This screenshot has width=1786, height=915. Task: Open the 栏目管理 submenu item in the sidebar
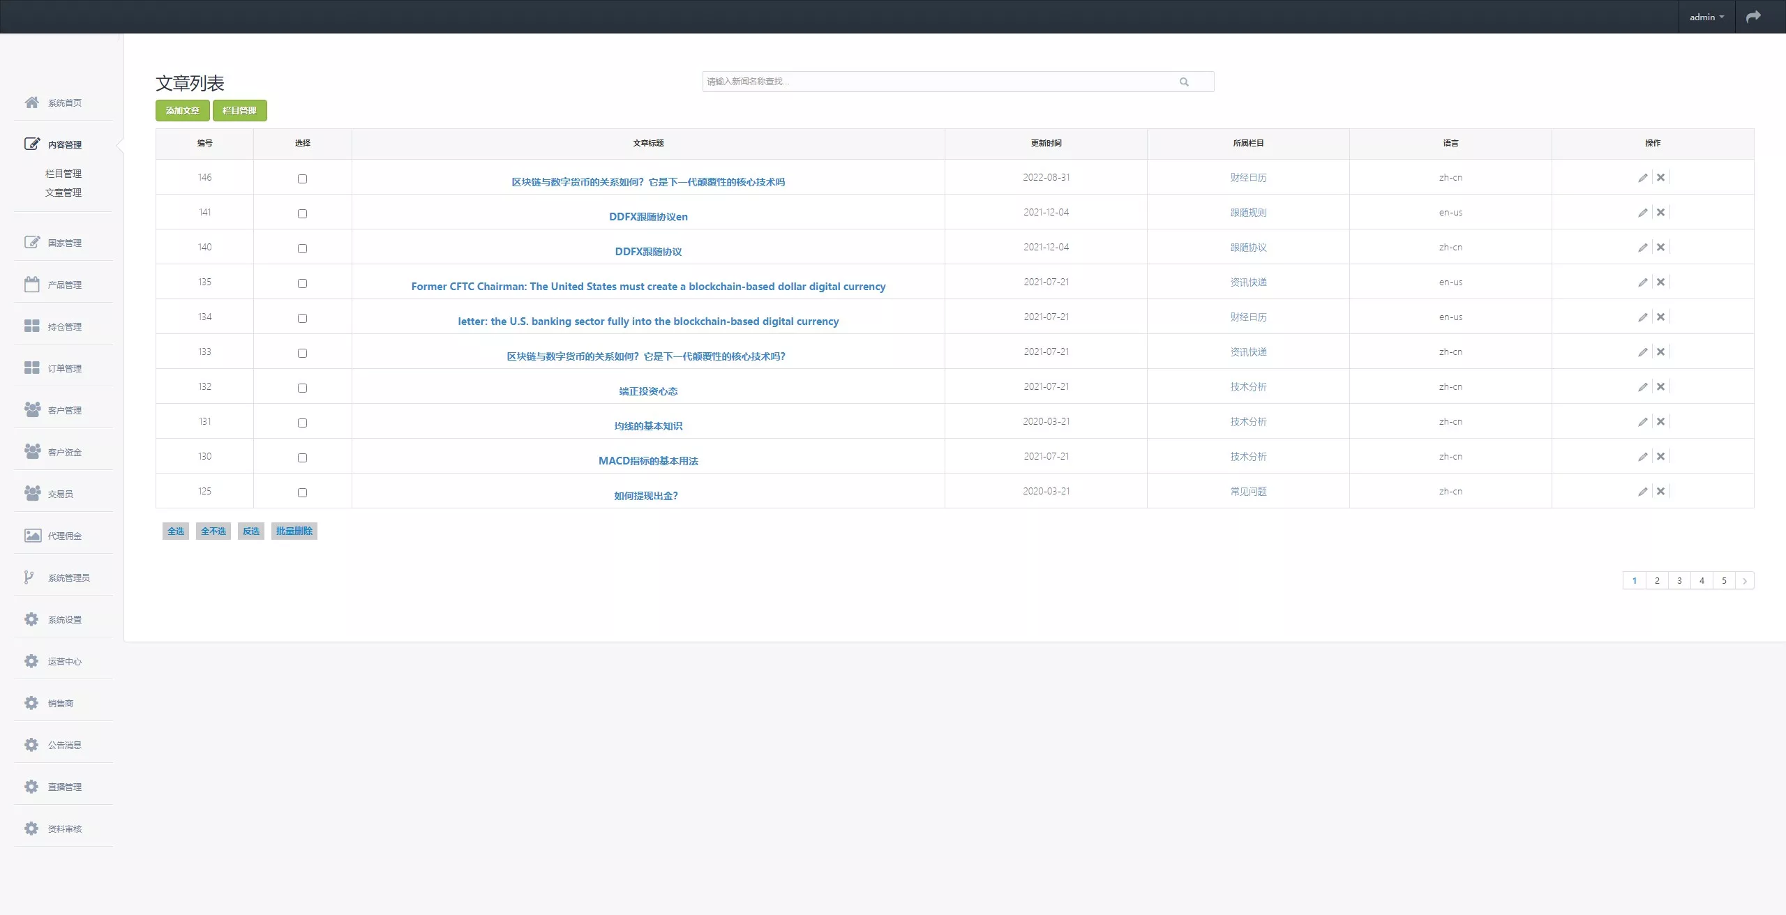click(63, 174)
